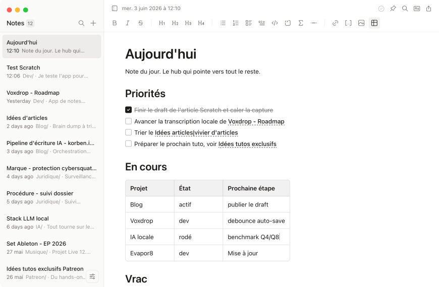Check the Préparer le prochain tuto task
Viewport: 439px width, 287px height.
[x=128, y=143]
